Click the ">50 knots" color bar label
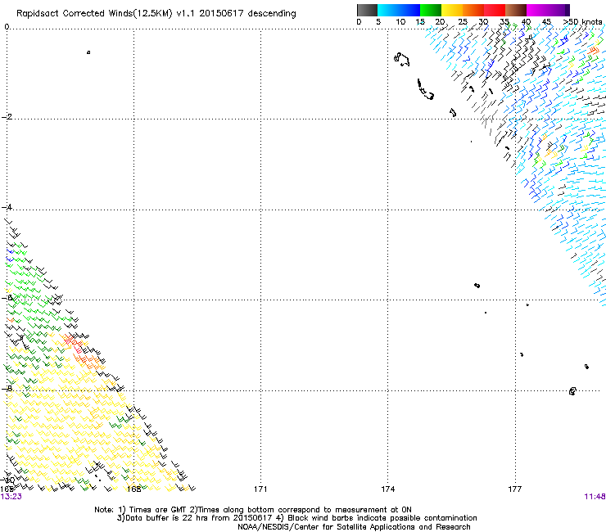Viewport: 606px width, 532px height. pyautogui.click(x=582, y=22)
